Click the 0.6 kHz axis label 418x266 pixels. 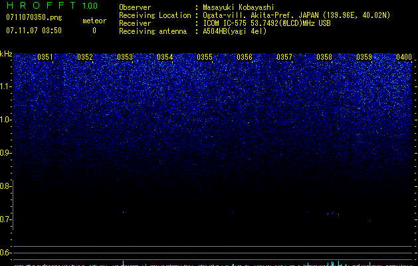tap(5, 253)
